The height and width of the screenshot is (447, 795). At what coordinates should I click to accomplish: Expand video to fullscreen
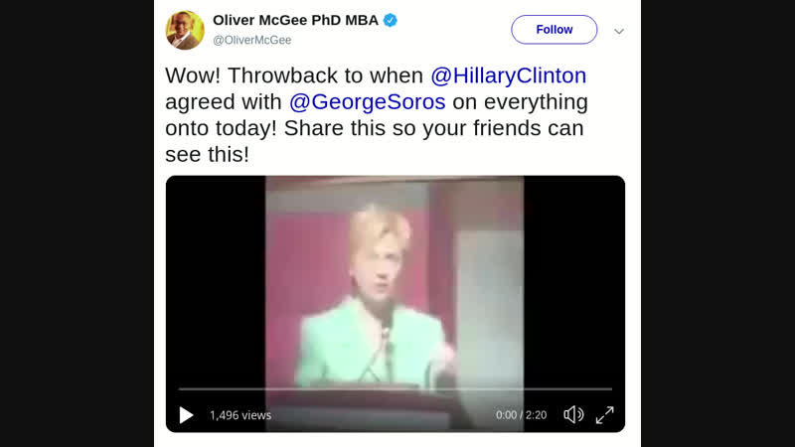tap(605, 415)
